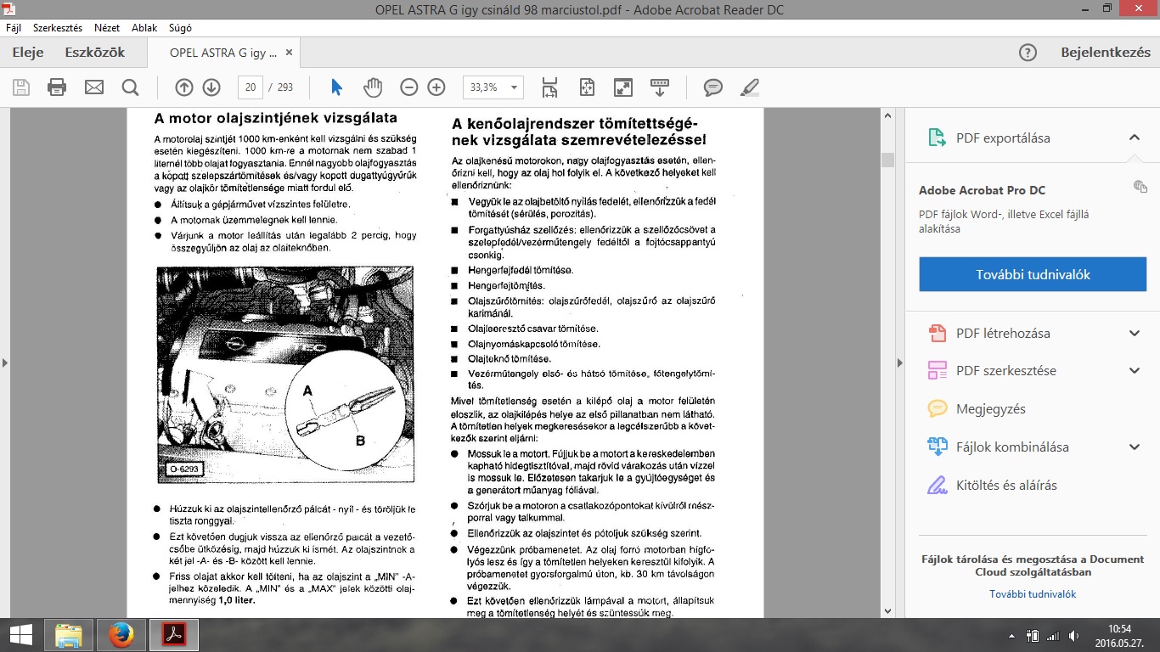Open the Súgó menu
Image resolution: width=1160 pixels, height=652 pixels.
coord(180,27)
